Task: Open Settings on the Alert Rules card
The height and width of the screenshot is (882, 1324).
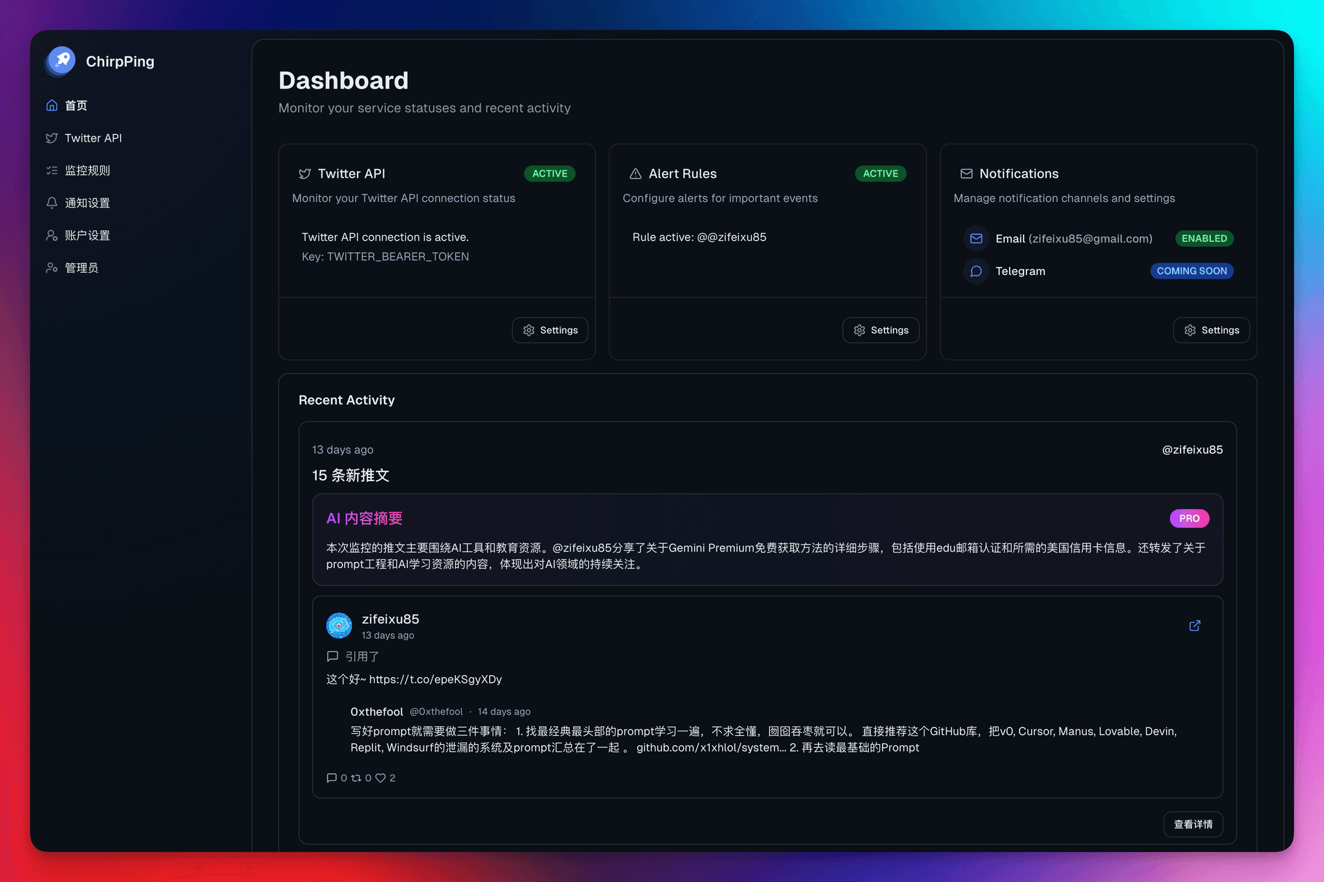Action: (881, 330)
